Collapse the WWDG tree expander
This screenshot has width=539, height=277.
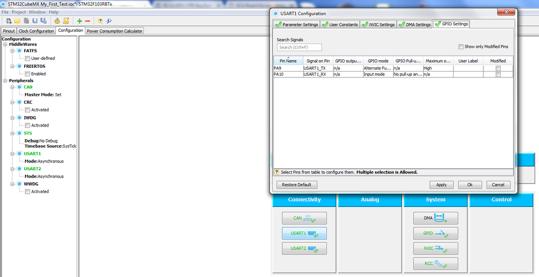[x=13, y=184]
